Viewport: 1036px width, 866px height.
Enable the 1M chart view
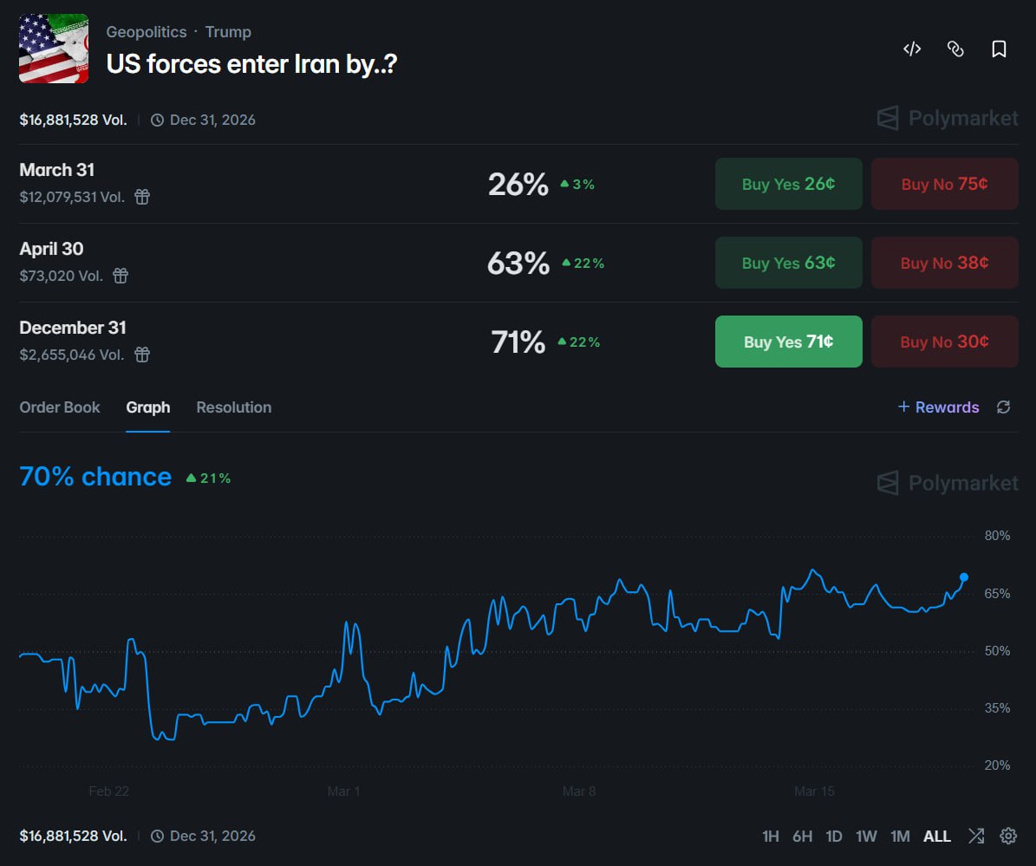pyautogui.click(x=900, y=836)
